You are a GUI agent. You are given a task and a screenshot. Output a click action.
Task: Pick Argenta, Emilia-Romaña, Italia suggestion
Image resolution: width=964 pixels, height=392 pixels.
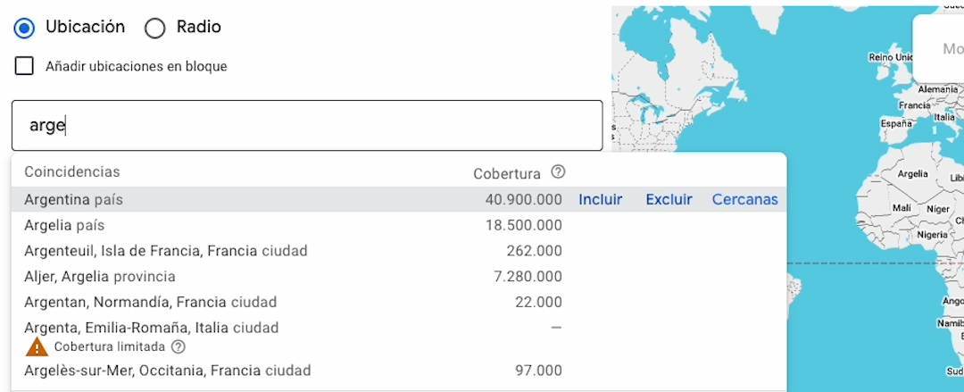pyautogui.click(x=151, y=328)
